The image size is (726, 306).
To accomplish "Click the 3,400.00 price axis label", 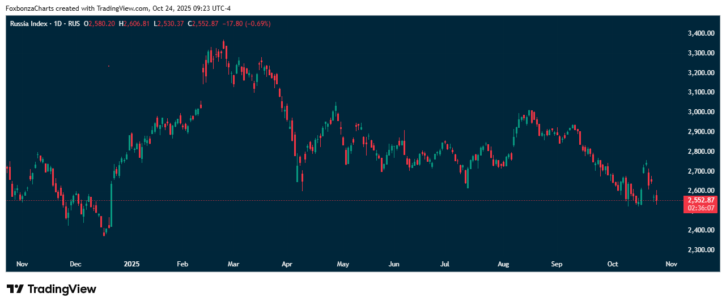I will [x=699, y=33].
